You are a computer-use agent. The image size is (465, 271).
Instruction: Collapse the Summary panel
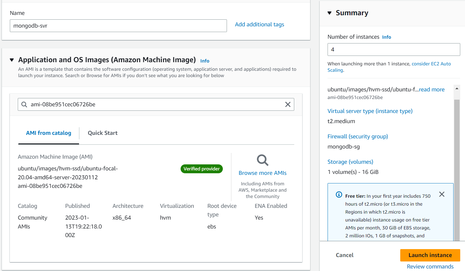329,13
